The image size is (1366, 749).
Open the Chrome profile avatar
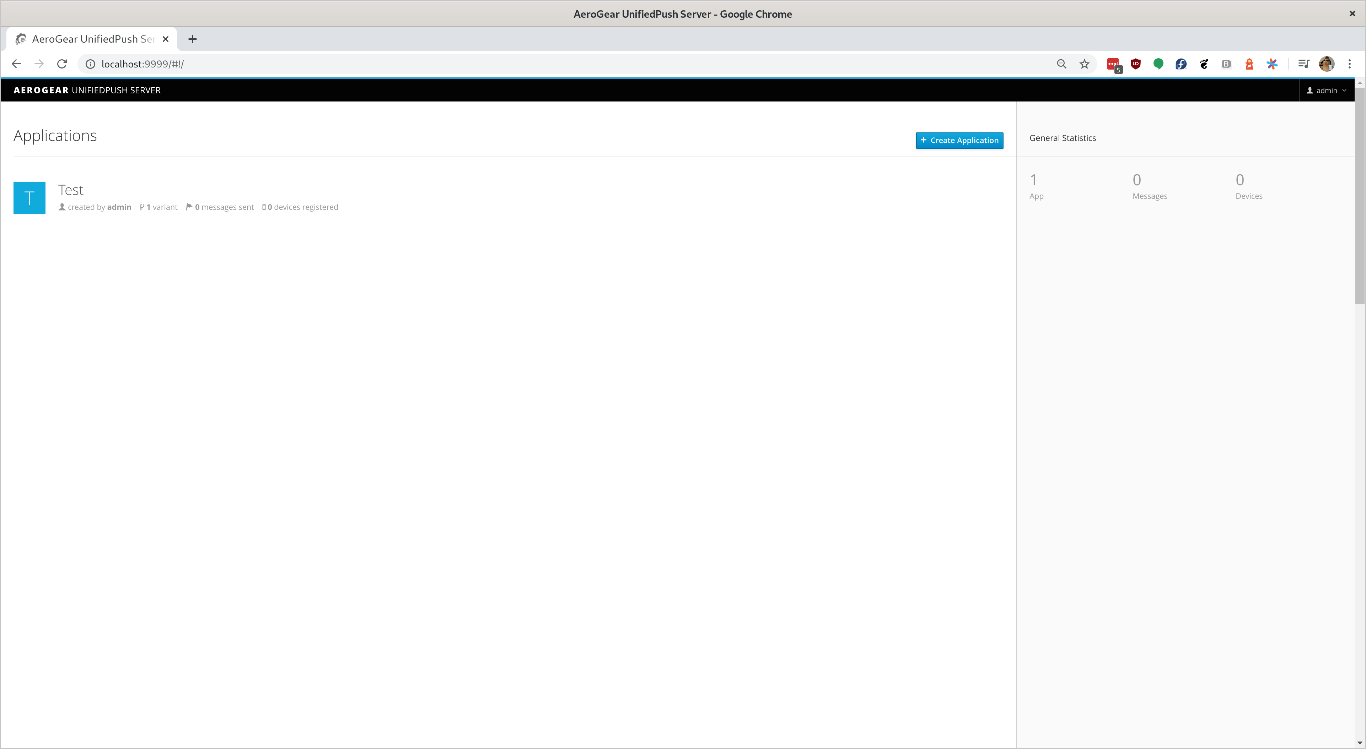pos(1326,64)
